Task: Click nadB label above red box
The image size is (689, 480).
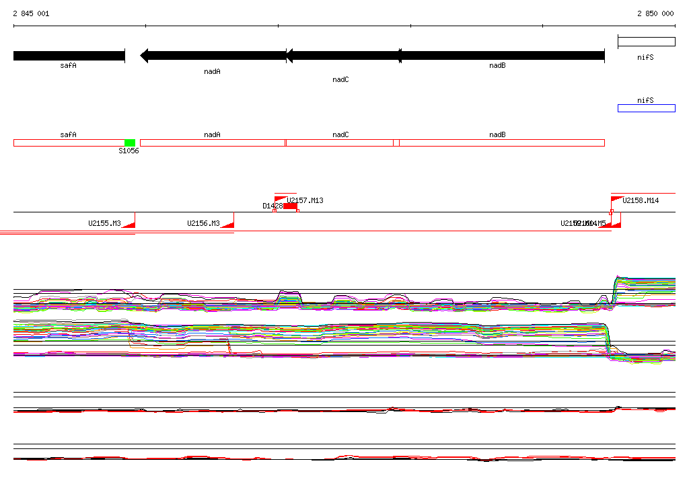Action: 497,135
